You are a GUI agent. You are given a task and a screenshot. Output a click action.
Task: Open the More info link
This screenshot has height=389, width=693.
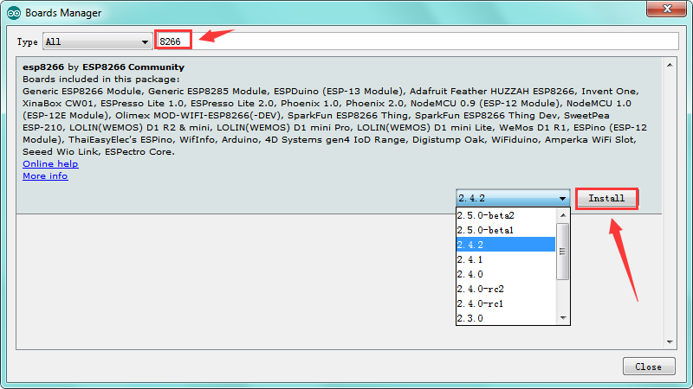pyautogui.click(x=45, y=176)
